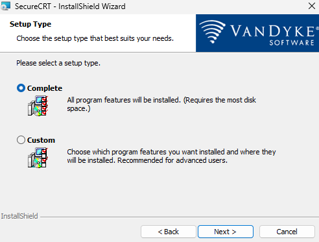Go to the previous step with Back
The image size is (319, 242).
click(x=169, y=232)
